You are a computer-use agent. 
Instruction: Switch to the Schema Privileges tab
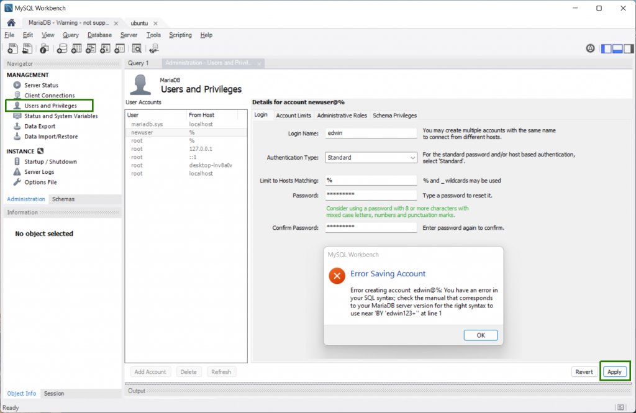click(x=394, y=116)
